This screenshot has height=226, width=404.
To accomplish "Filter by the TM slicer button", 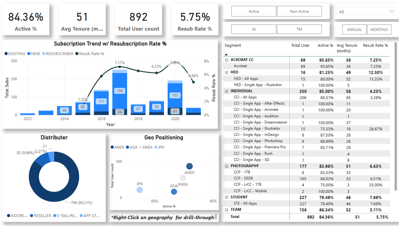I will pos(299,29).
